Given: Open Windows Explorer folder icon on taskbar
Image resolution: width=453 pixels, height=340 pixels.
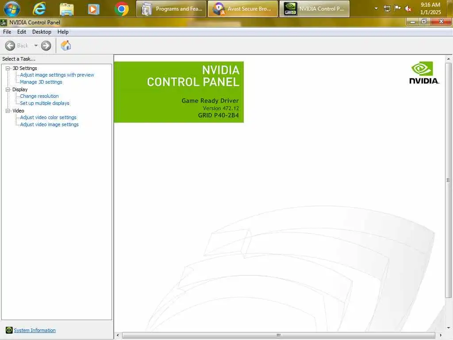Looking at the screenshot, I should 66,9.
